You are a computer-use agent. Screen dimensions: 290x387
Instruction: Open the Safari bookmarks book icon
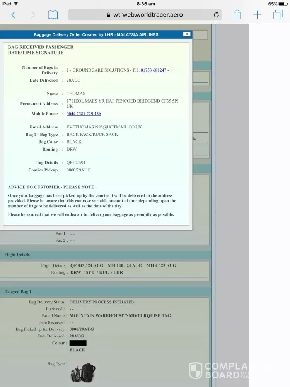pos(53,15)
